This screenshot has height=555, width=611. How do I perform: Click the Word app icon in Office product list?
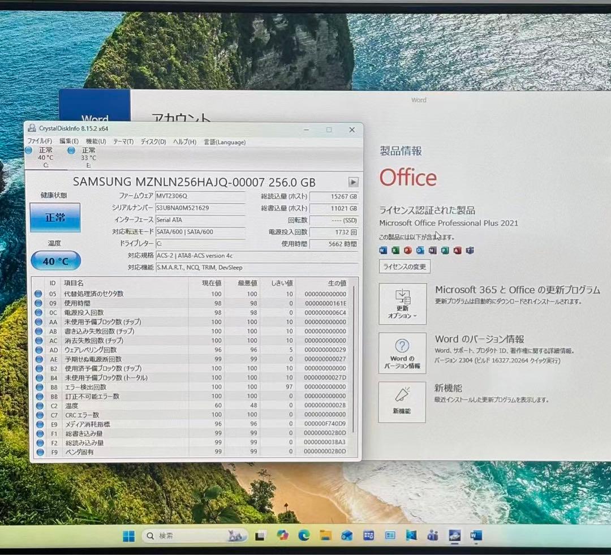click(383, 250)
